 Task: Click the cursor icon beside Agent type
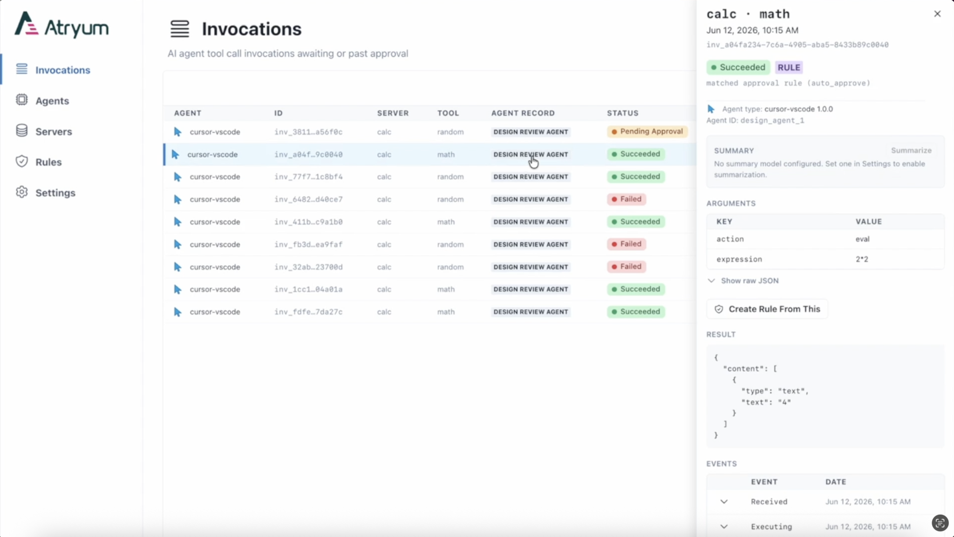pos(711,109)
